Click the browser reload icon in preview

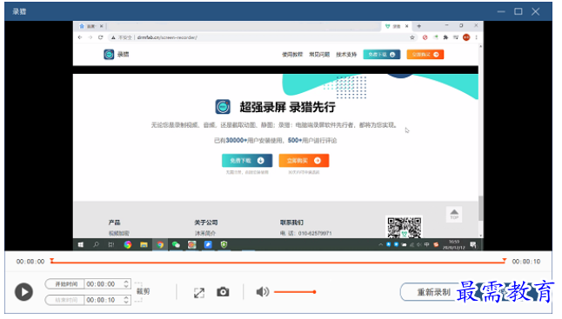[x=101, y=37]
